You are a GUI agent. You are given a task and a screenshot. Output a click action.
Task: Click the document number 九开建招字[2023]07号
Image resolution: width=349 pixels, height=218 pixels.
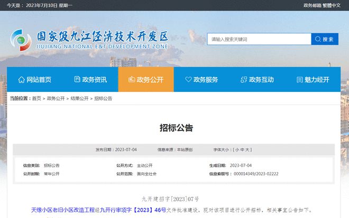click(x=170, y=199)
